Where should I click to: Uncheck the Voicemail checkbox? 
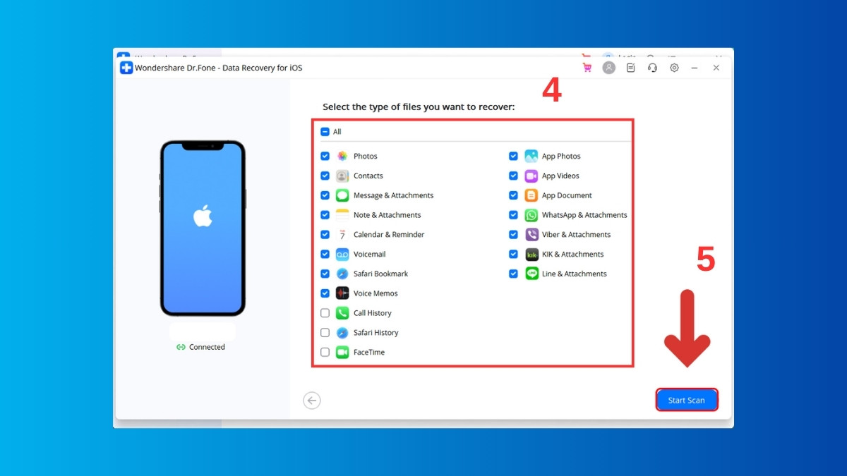(x=325, y=255)
